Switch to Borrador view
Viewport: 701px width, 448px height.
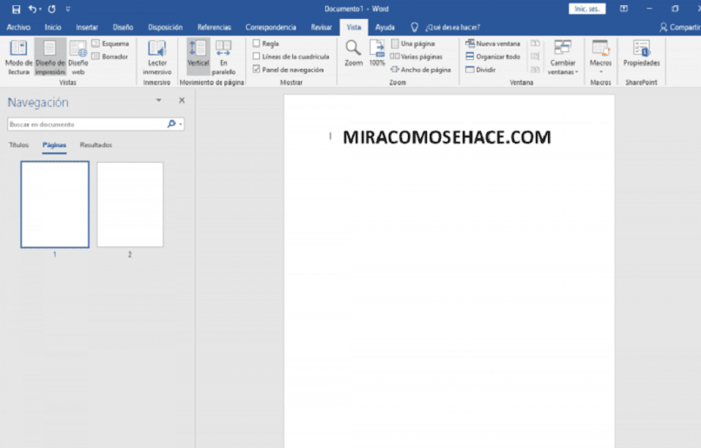pos(110,57)
